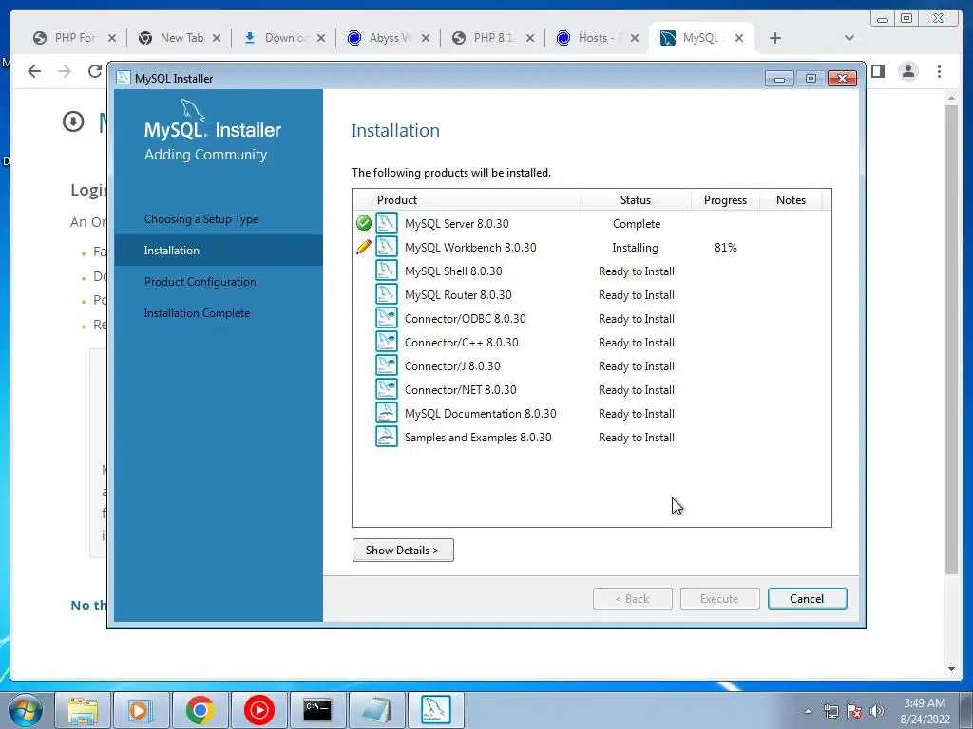Switch to the Abyss W tab
Image resolution: width=973 pixels, height=729 pixels.
pyautogui.click(x=389, y=38)
